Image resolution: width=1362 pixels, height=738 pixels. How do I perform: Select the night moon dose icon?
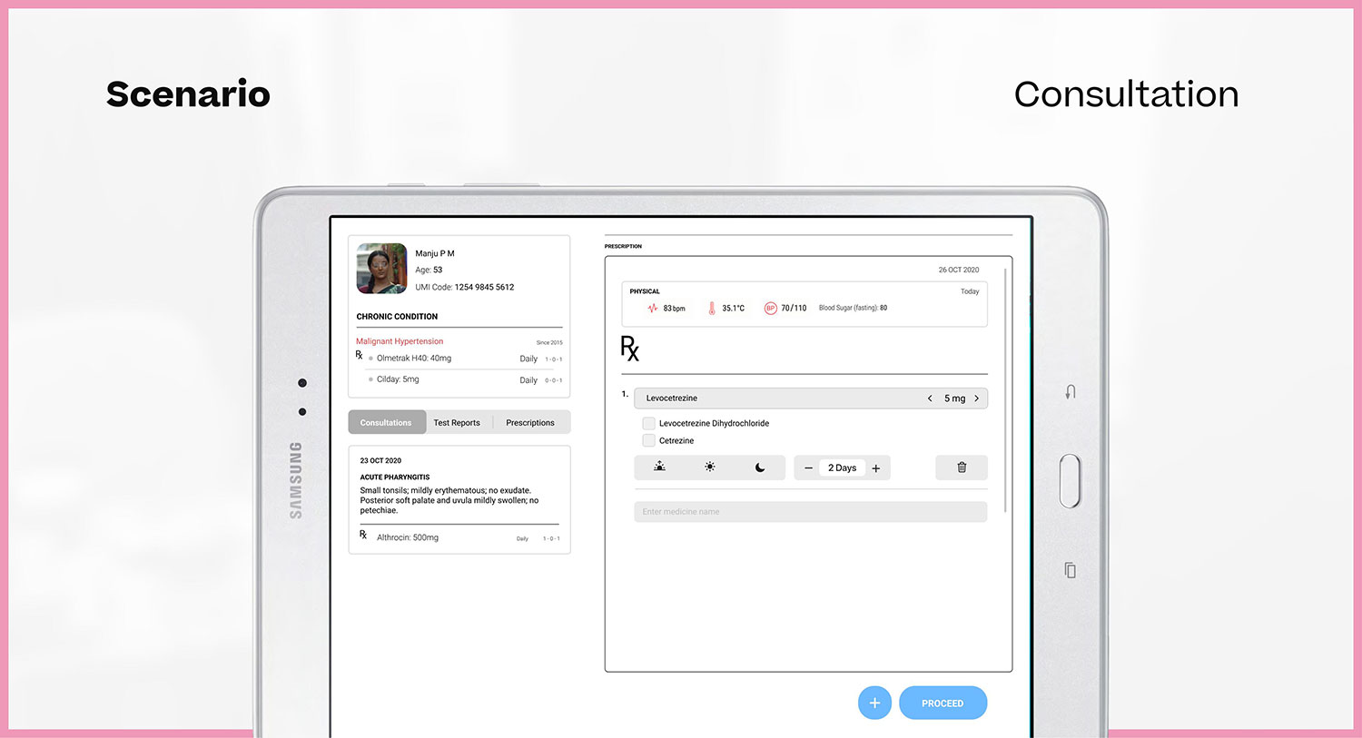pos(760,467)
